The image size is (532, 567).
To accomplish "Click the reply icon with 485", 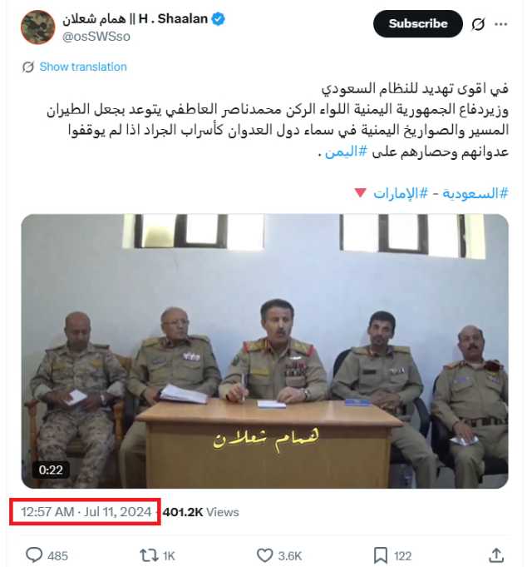I will pyautogui.click(x=34, y=555).
